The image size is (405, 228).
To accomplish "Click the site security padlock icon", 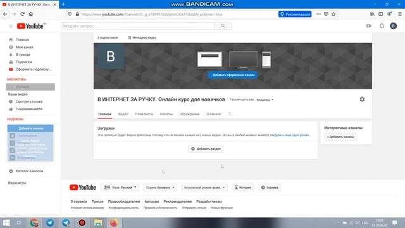I will tap(77, 14).
